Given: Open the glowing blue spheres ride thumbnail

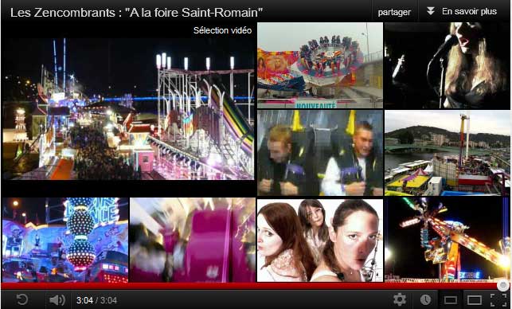Looking at the screenshot, I should (x=65, y=240).
